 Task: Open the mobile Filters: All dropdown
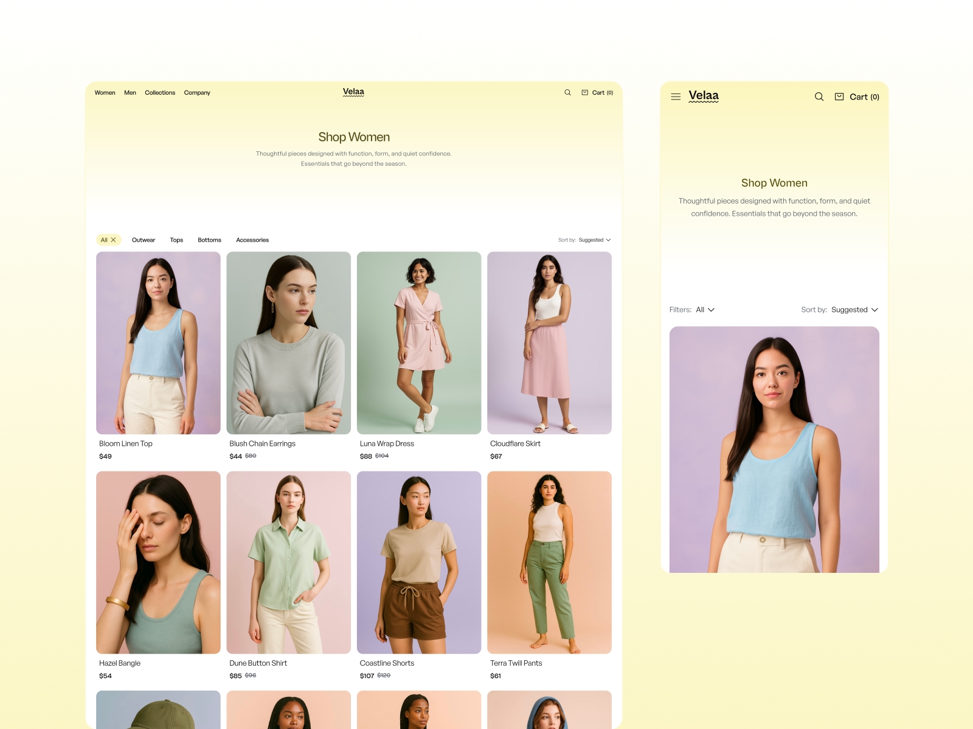pos(705,310)
